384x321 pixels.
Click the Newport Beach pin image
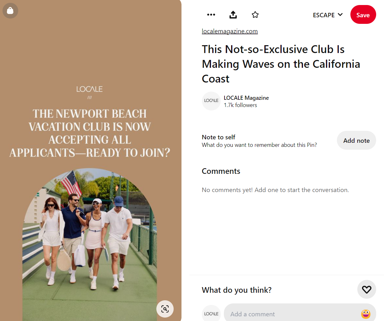[91, 160]
